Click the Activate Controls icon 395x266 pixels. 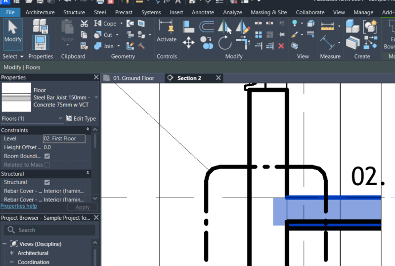[167, 31]
